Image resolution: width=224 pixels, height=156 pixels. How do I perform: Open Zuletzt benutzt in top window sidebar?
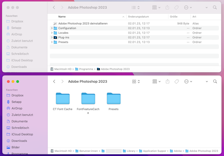tap(20, 41)
